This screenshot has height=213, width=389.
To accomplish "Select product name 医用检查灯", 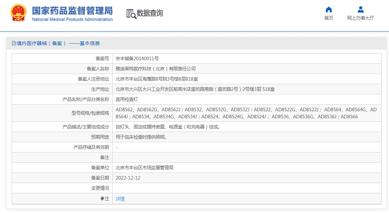I will 127,99.
